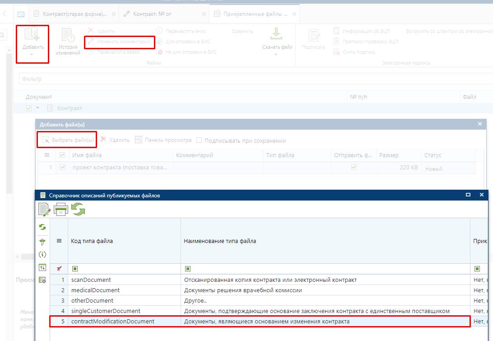Click the funnel filter icon in the side panel

click(x=42, y=242)
